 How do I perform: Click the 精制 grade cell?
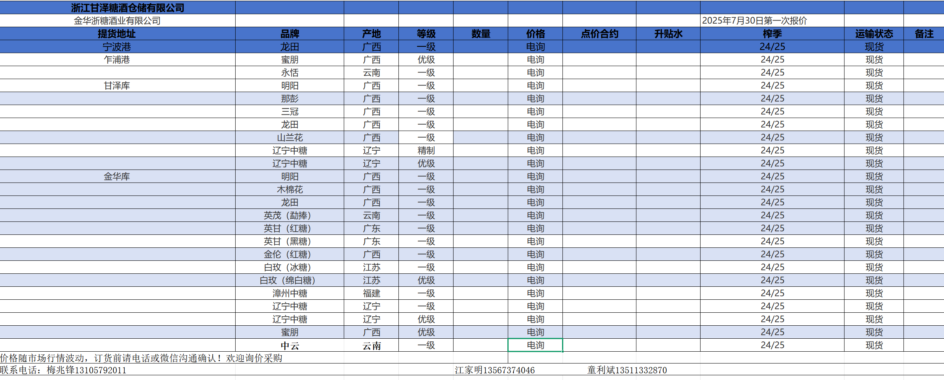click(426, 151)
